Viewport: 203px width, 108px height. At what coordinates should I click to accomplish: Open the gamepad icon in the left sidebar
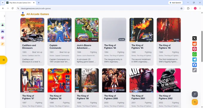click(3, 31)
